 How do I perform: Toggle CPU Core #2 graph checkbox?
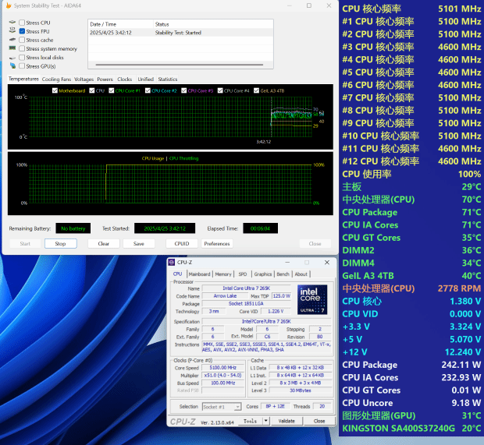(148, 90)
